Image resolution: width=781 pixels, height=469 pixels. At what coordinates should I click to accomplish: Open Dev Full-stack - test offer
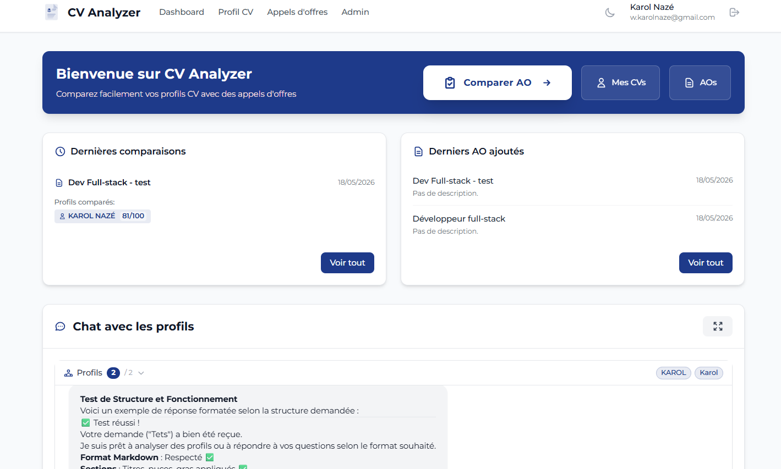[453, 181]
